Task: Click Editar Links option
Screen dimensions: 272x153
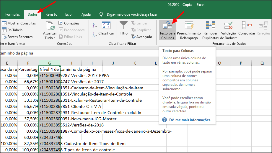Action: (x=70, y=37)
